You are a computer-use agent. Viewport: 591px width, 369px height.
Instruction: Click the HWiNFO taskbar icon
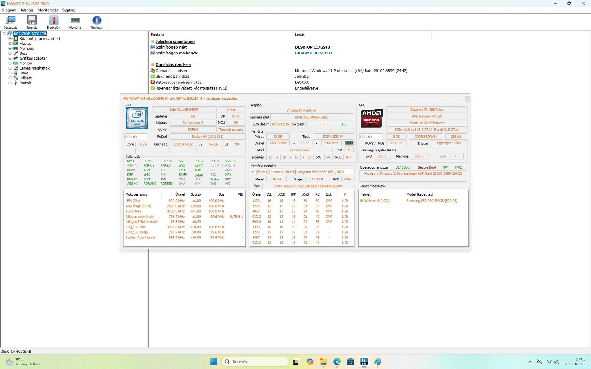(364, 362)
